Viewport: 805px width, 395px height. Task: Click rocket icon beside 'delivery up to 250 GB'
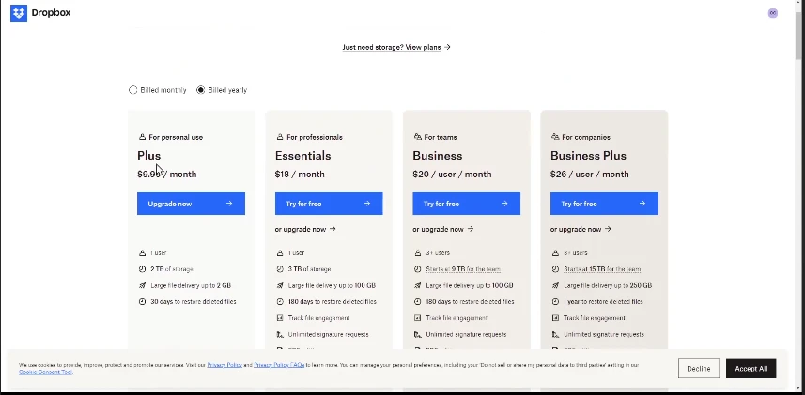pyautogui.click(x=555, y=286)
